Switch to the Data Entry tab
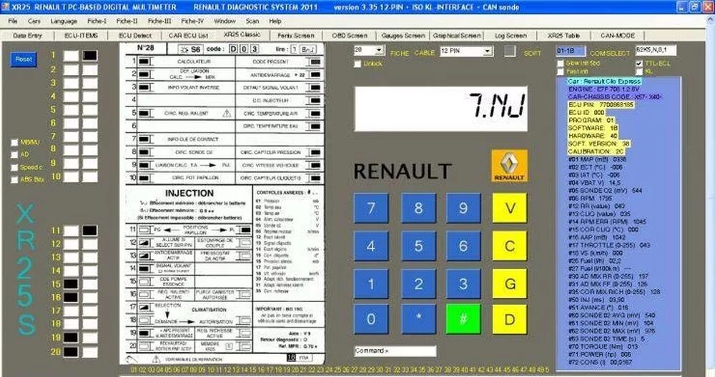 click(27, 36)
